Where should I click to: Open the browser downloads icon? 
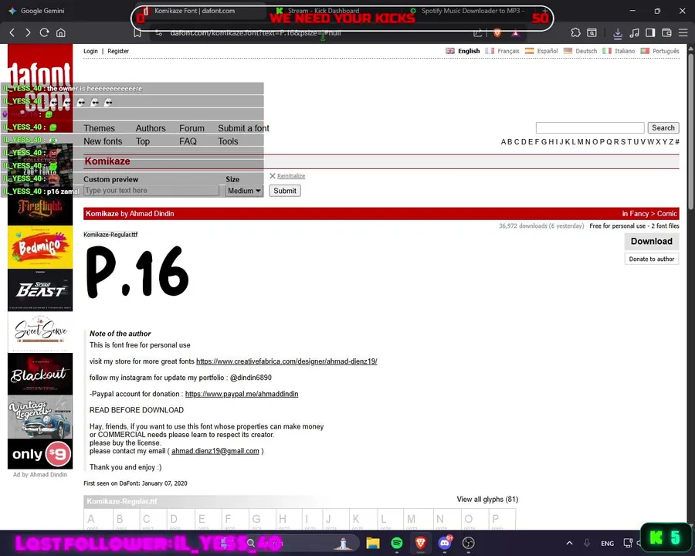point(618,32)
